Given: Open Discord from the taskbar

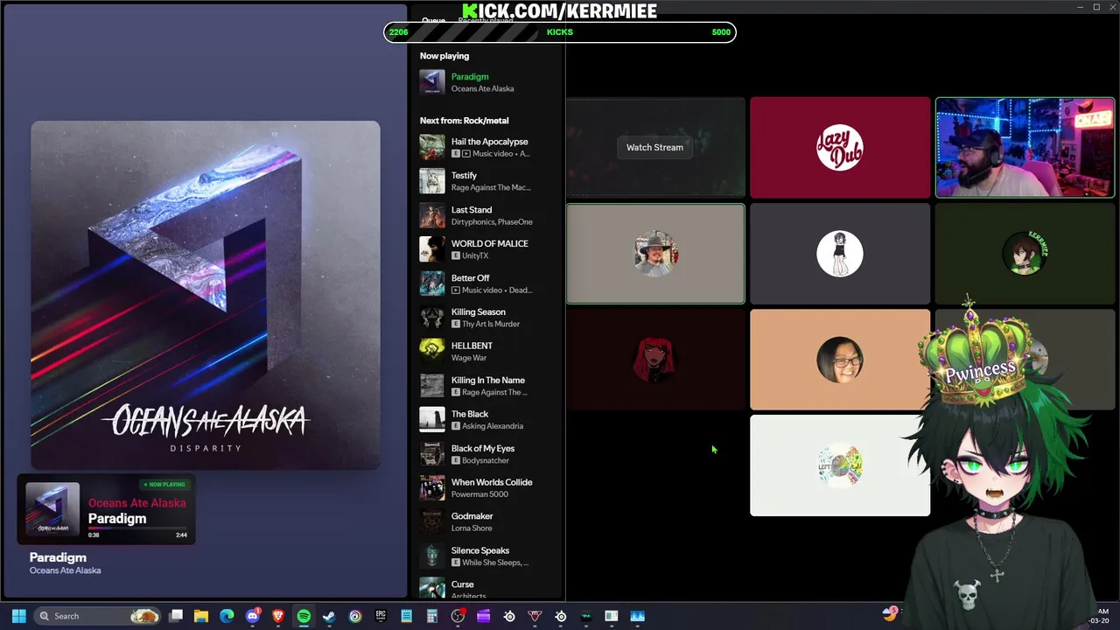Looking at the screenshot, I should pyautogui.click(x=253, y=616).
